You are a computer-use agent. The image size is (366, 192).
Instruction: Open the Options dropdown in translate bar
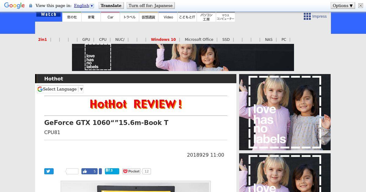click(343, 5)
